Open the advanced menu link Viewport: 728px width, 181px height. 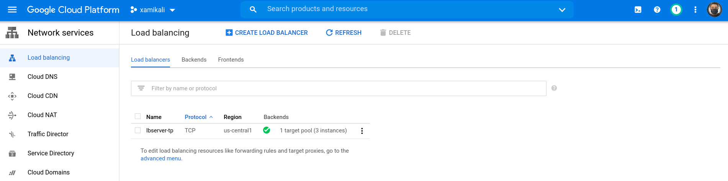(x=161, y=158)
